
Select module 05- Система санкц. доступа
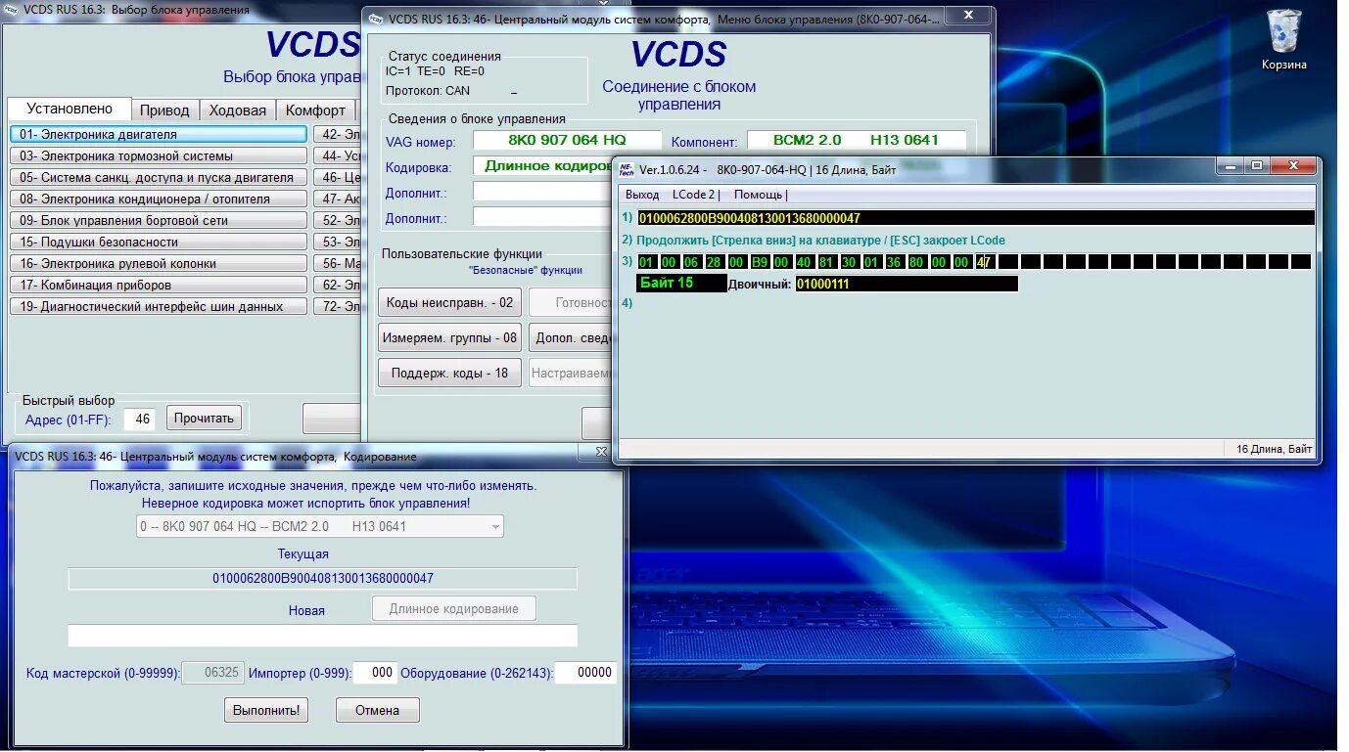[x=159, y=177]
